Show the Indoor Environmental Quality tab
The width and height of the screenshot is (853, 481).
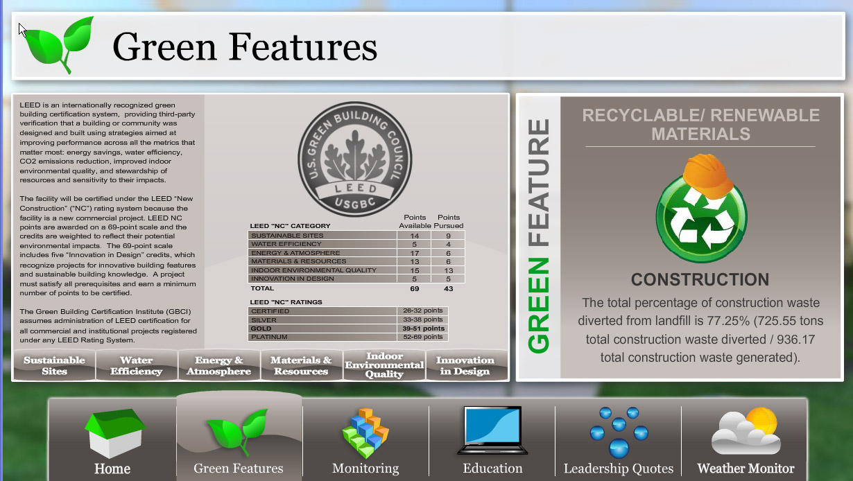pyautogui.click(x=384, y=365)
